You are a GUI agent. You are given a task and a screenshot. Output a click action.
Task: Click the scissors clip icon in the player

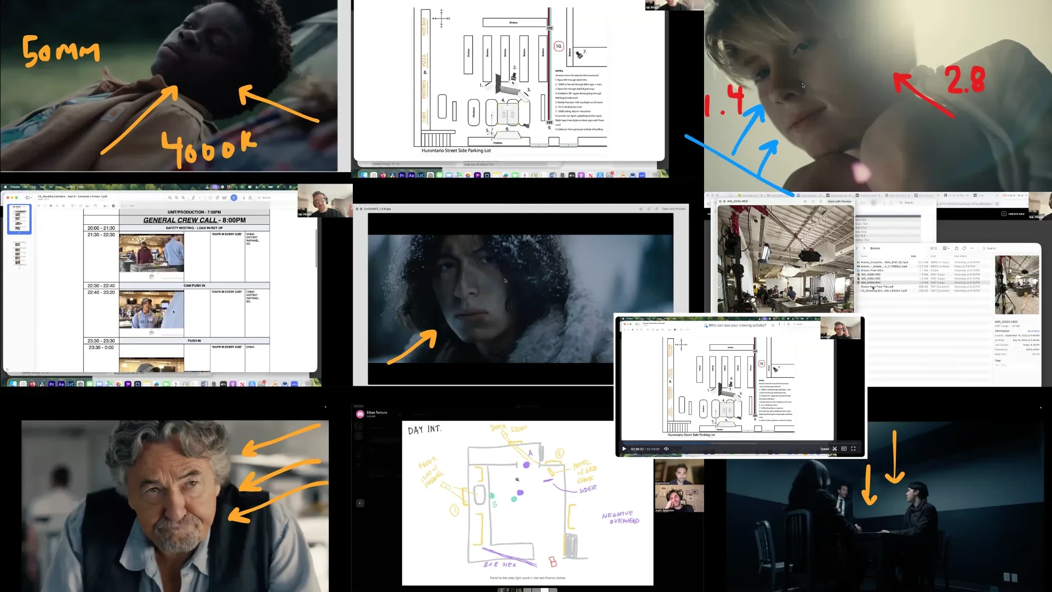pos(835,449)
